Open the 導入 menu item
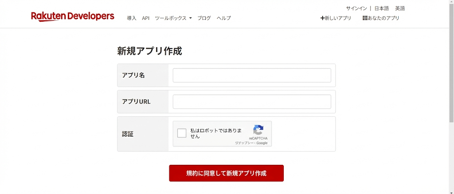 [x=132, y=18]
